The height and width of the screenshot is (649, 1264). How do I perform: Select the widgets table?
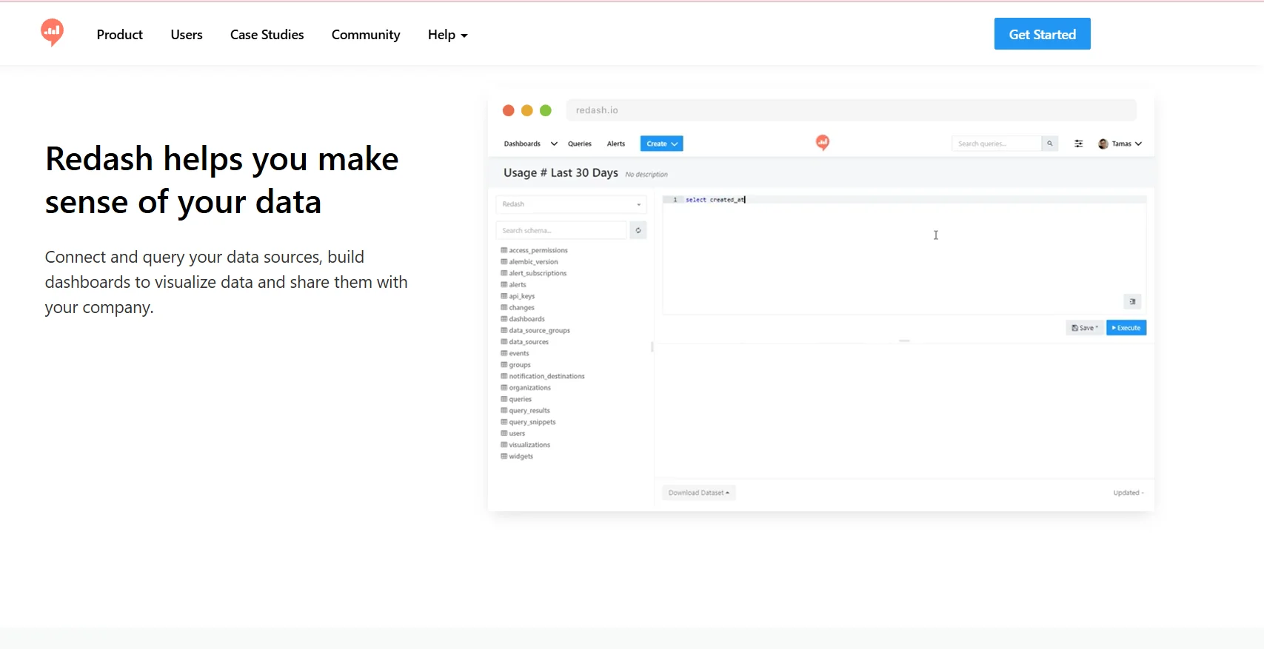pos(517,457)
